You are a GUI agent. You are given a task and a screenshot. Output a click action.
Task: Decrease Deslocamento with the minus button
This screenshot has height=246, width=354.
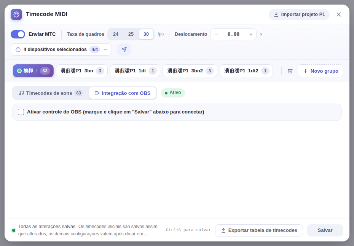coord(216,34)
